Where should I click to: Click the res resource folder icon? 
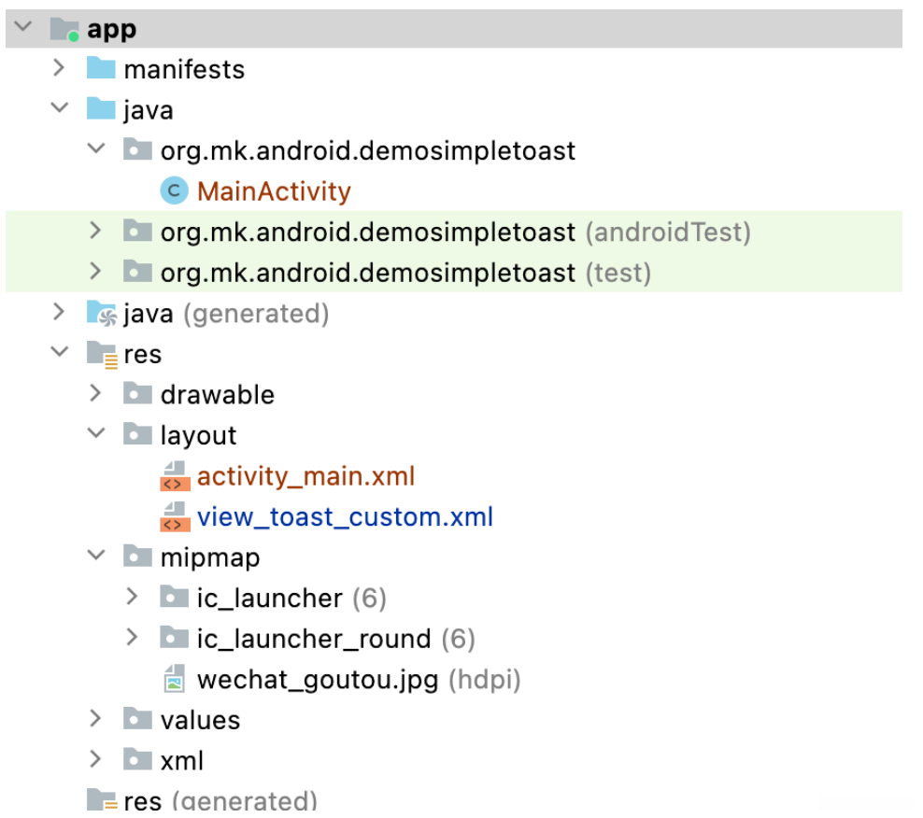101,355
